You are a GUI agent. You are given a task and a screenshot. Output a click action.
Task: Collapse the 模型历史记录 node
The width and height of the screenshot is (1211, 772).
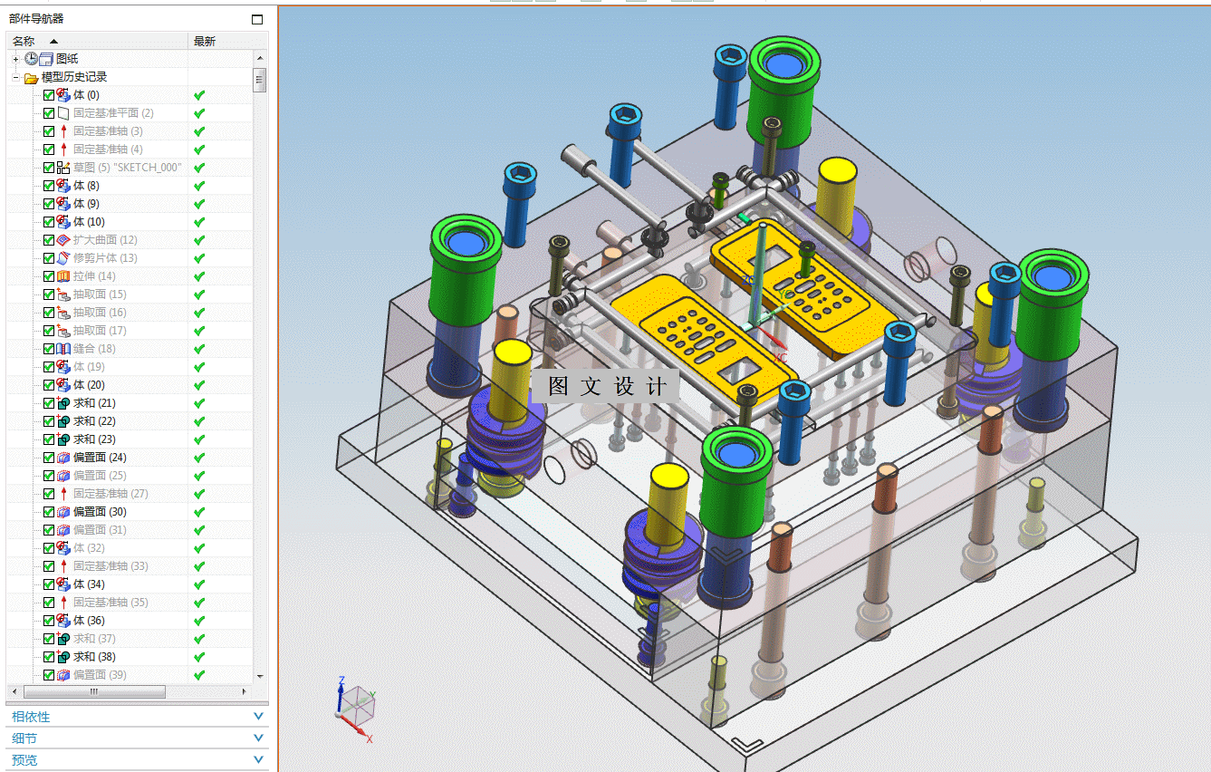tap(15, 78)
